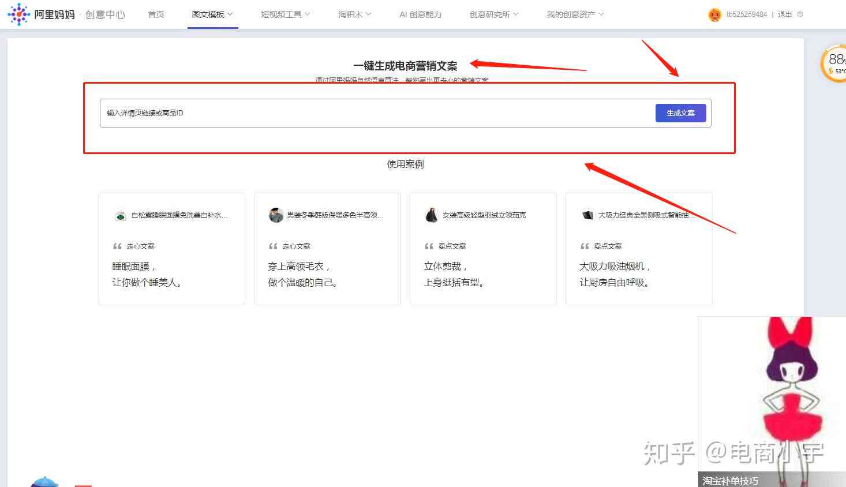Click the 女装 down jacket product thumbnail
The width and height of the screenshot is (846, 487).
[x=431, y=215]
